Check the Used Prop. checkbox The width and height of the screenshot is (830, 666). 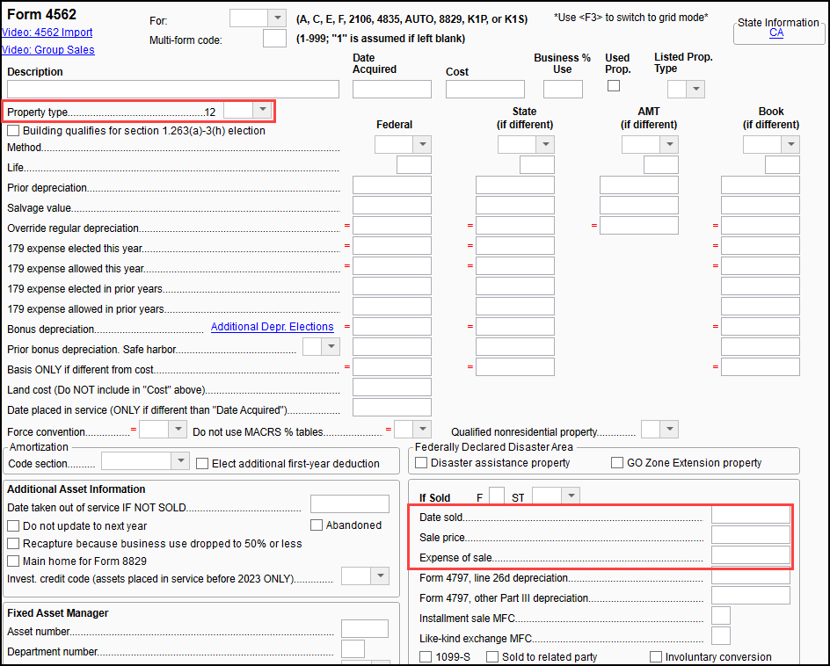point(614,86)
